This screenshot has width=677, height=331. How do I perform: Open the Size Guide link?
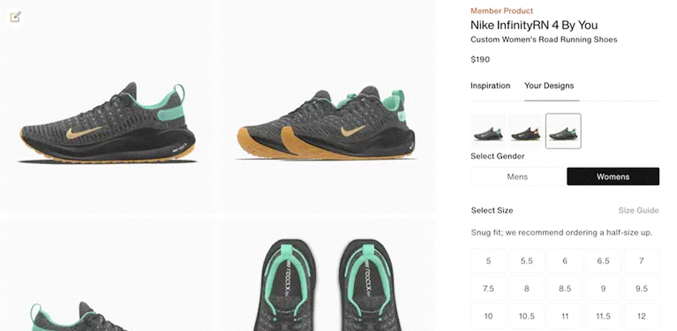[638, 211]
